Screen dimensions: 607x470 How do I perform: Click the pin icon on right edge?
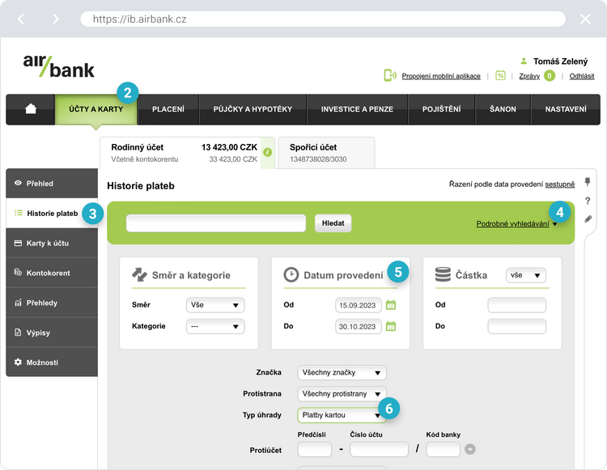pyautogui.click(x=588, y=182)
